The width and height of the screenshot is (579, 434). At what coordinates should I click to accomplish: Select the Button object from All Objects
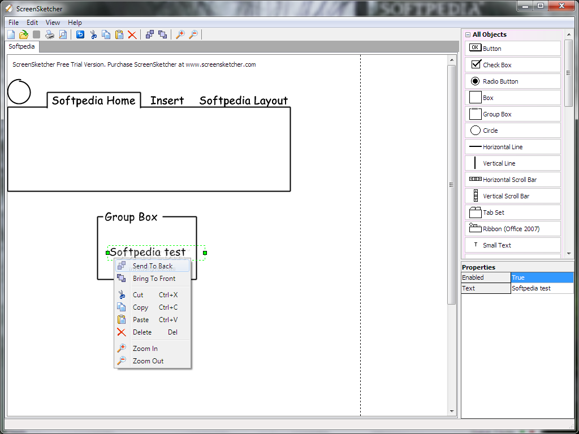(512, 49)
